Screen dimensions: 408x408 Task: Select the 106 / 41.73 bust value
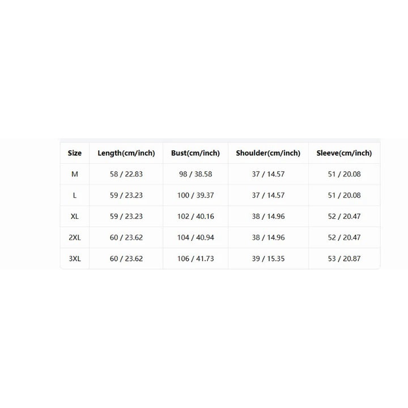195,258
